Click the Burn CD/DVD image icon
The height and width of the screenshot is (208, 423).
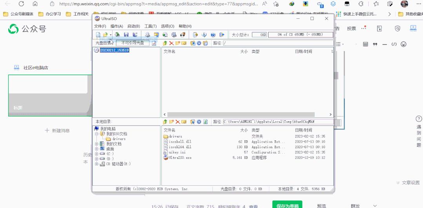click(x=183, y=35)
